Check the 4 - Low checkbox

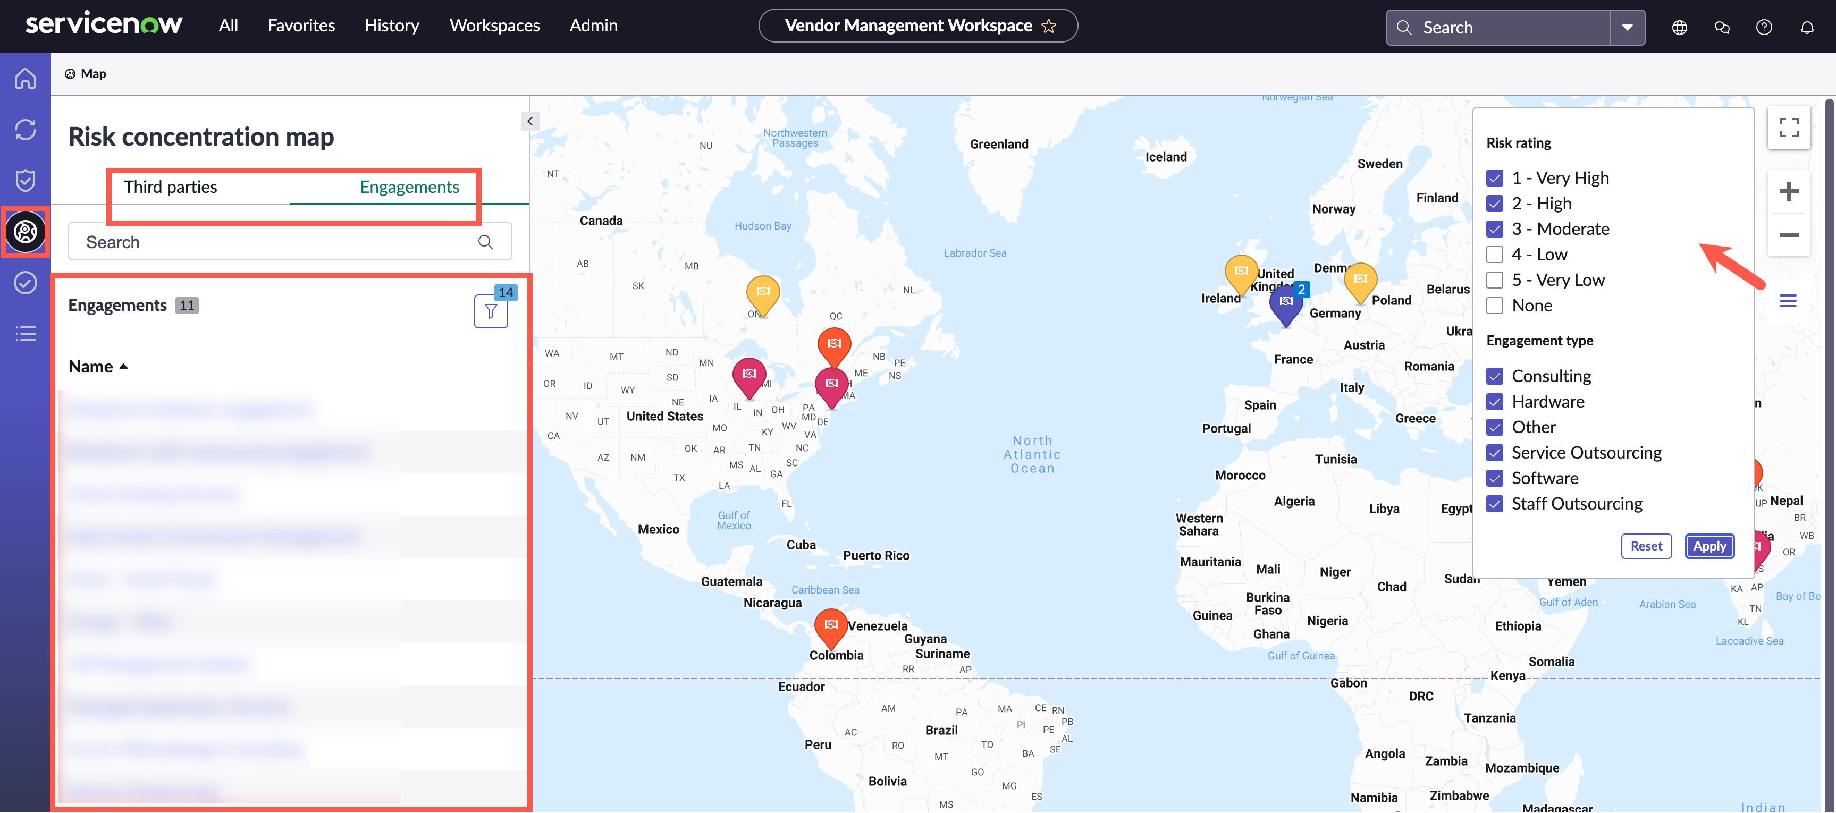1495,255
